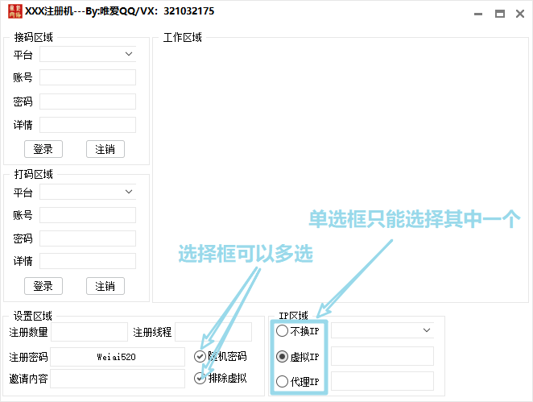Screen dimensions: 533x402
Task: Click the 打码区域 详情 input field
Action: coord(88,261)
